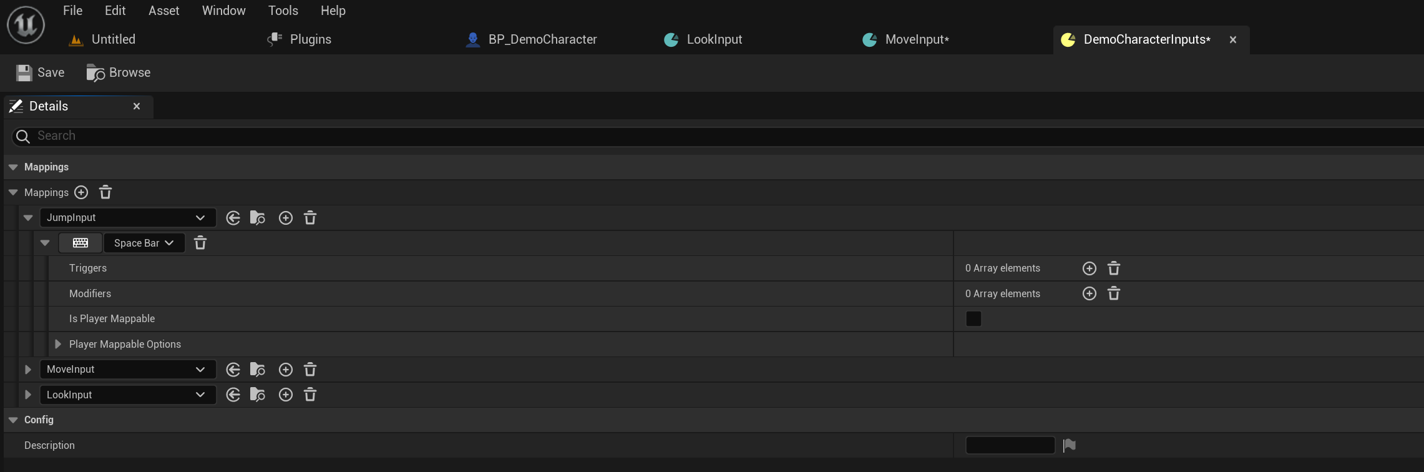Toggle the Is Player Mappable checkbox

point(973,319)
